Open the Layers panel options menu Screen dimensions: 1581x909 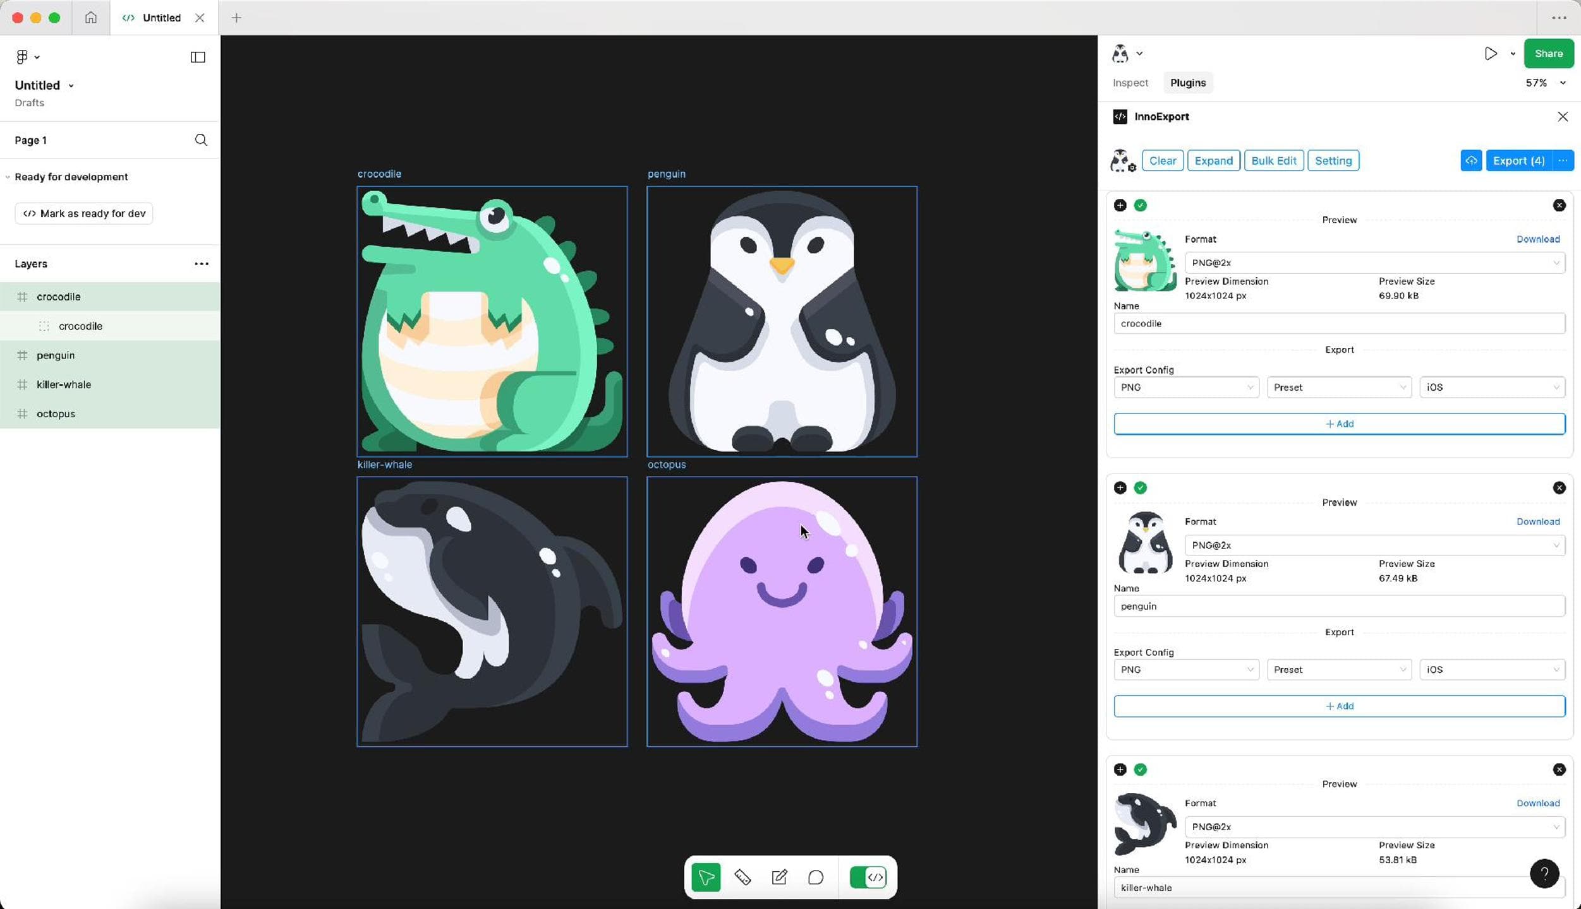pos(202,264)
